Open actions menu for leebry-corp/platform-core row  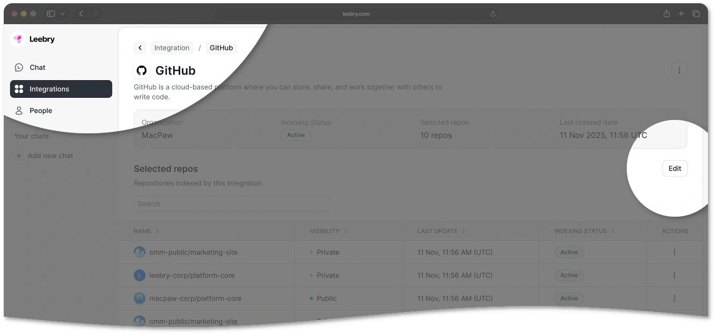point(674,275)
